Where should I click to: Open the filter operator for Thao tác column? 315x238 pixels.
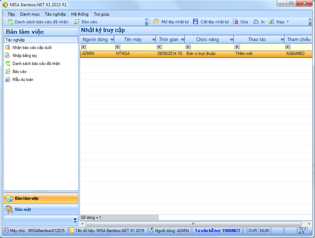pyautogui.click(x=237, y=47)
